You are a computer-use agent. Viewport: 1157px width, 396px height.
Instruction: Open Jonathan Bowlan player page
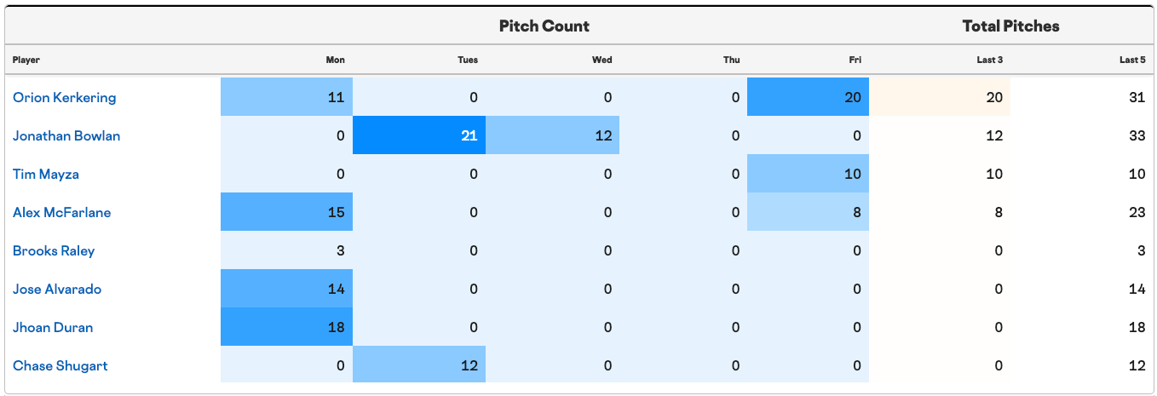66,135
